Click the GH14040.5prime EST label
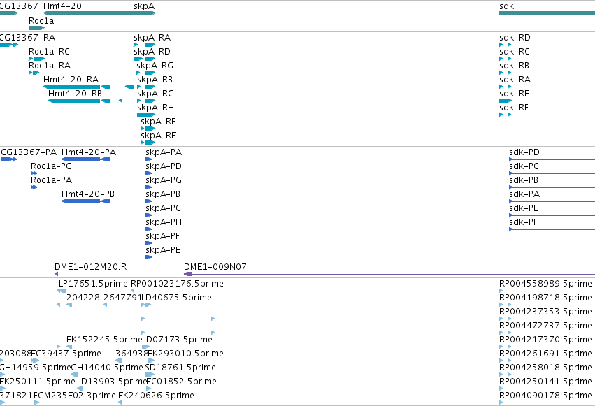595x406 pixels. [x=107, y=368]
